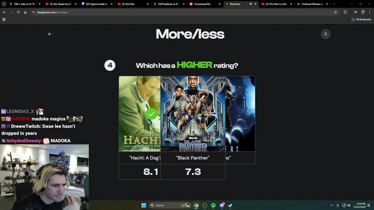Viewport: 374px width, 210px height.
Task: Bookmark this page with the star
Action: (x=335, y=12)
